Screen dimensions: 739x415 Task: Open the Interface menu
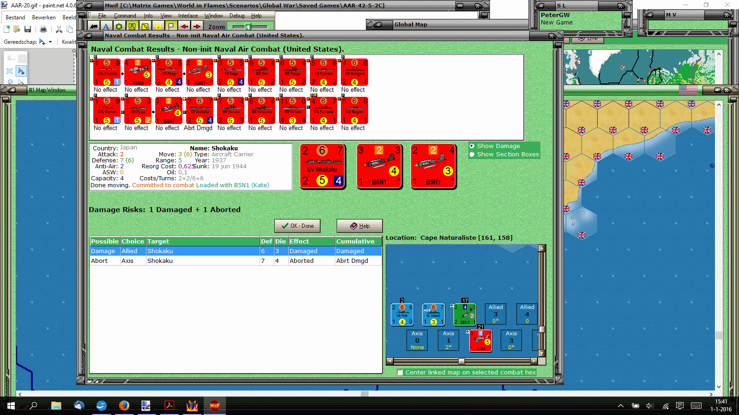pos(188,16)
